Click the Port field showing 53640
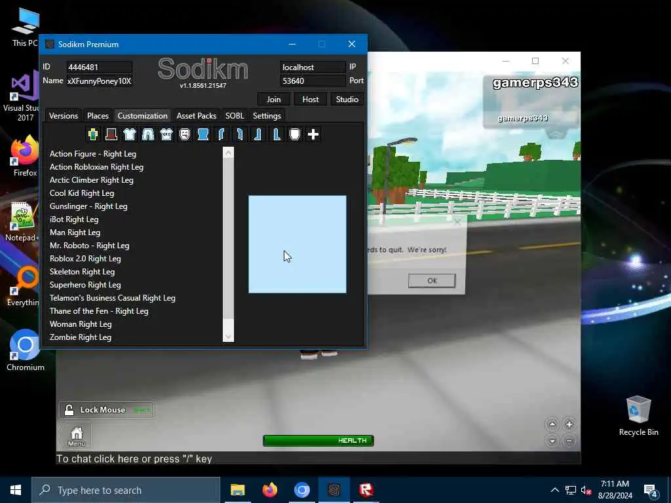 pyautogui.click(x=313, y=81)
